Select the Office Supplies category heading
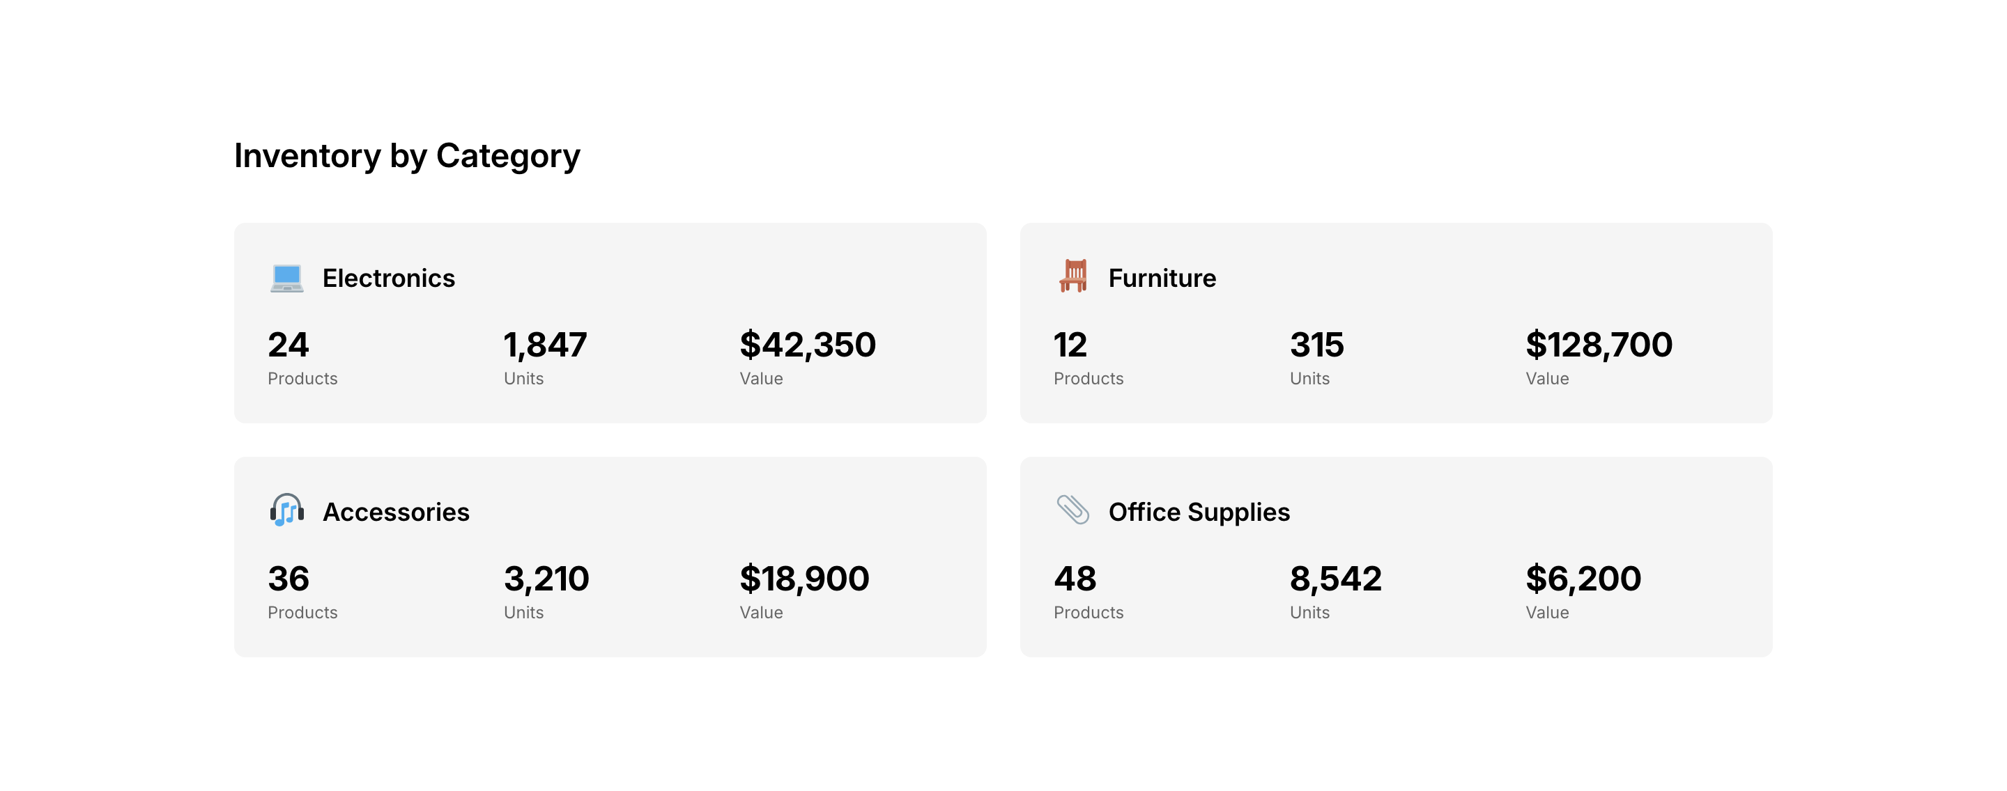 [x=1199, y=512]
